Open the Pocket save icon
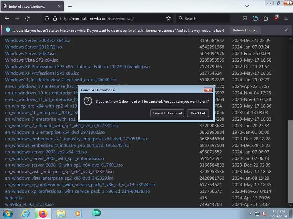The height and width of the screenshot is (219, 293). (245, 19)
